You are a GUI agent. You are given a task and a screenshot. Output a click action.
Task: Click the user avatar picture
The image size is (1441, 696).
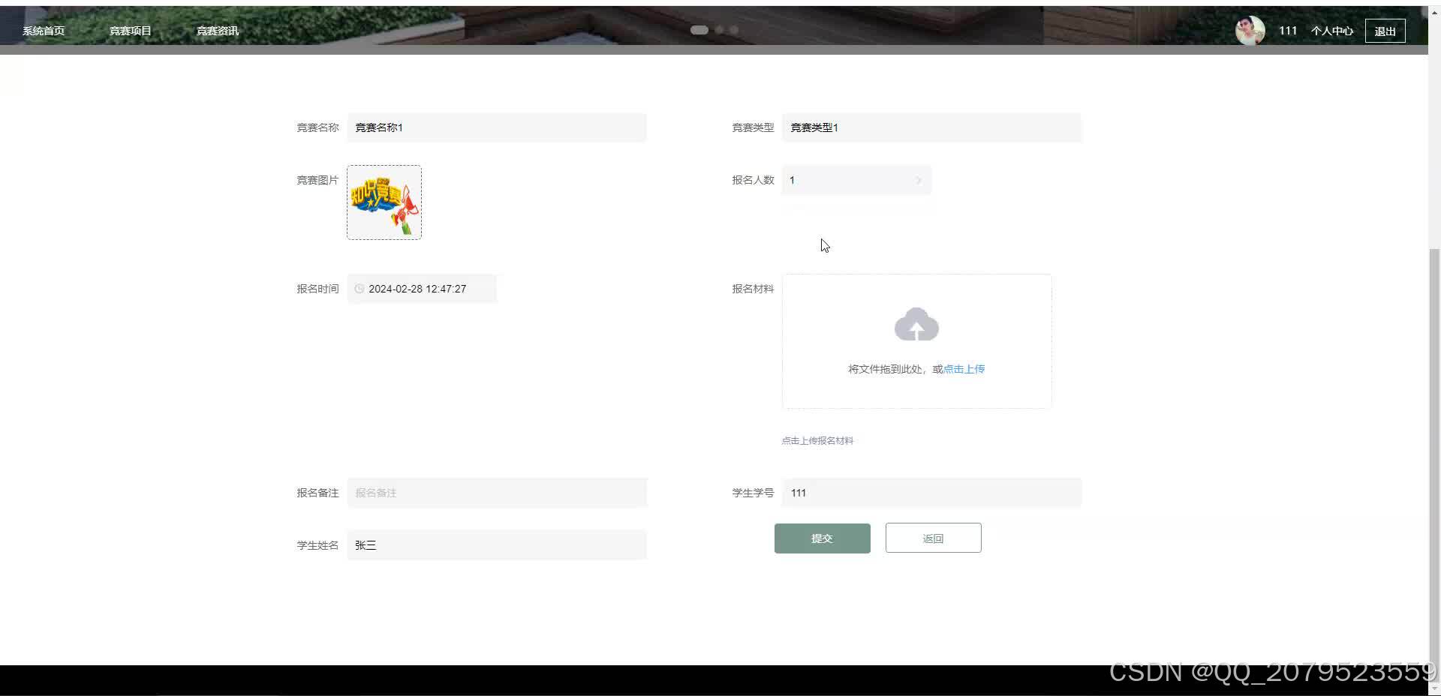pos(1250,31)
